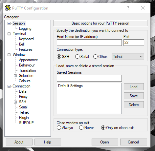Open the Appearance category
Image resolution: width=155 pixels, height=151 pixels.
28,60
